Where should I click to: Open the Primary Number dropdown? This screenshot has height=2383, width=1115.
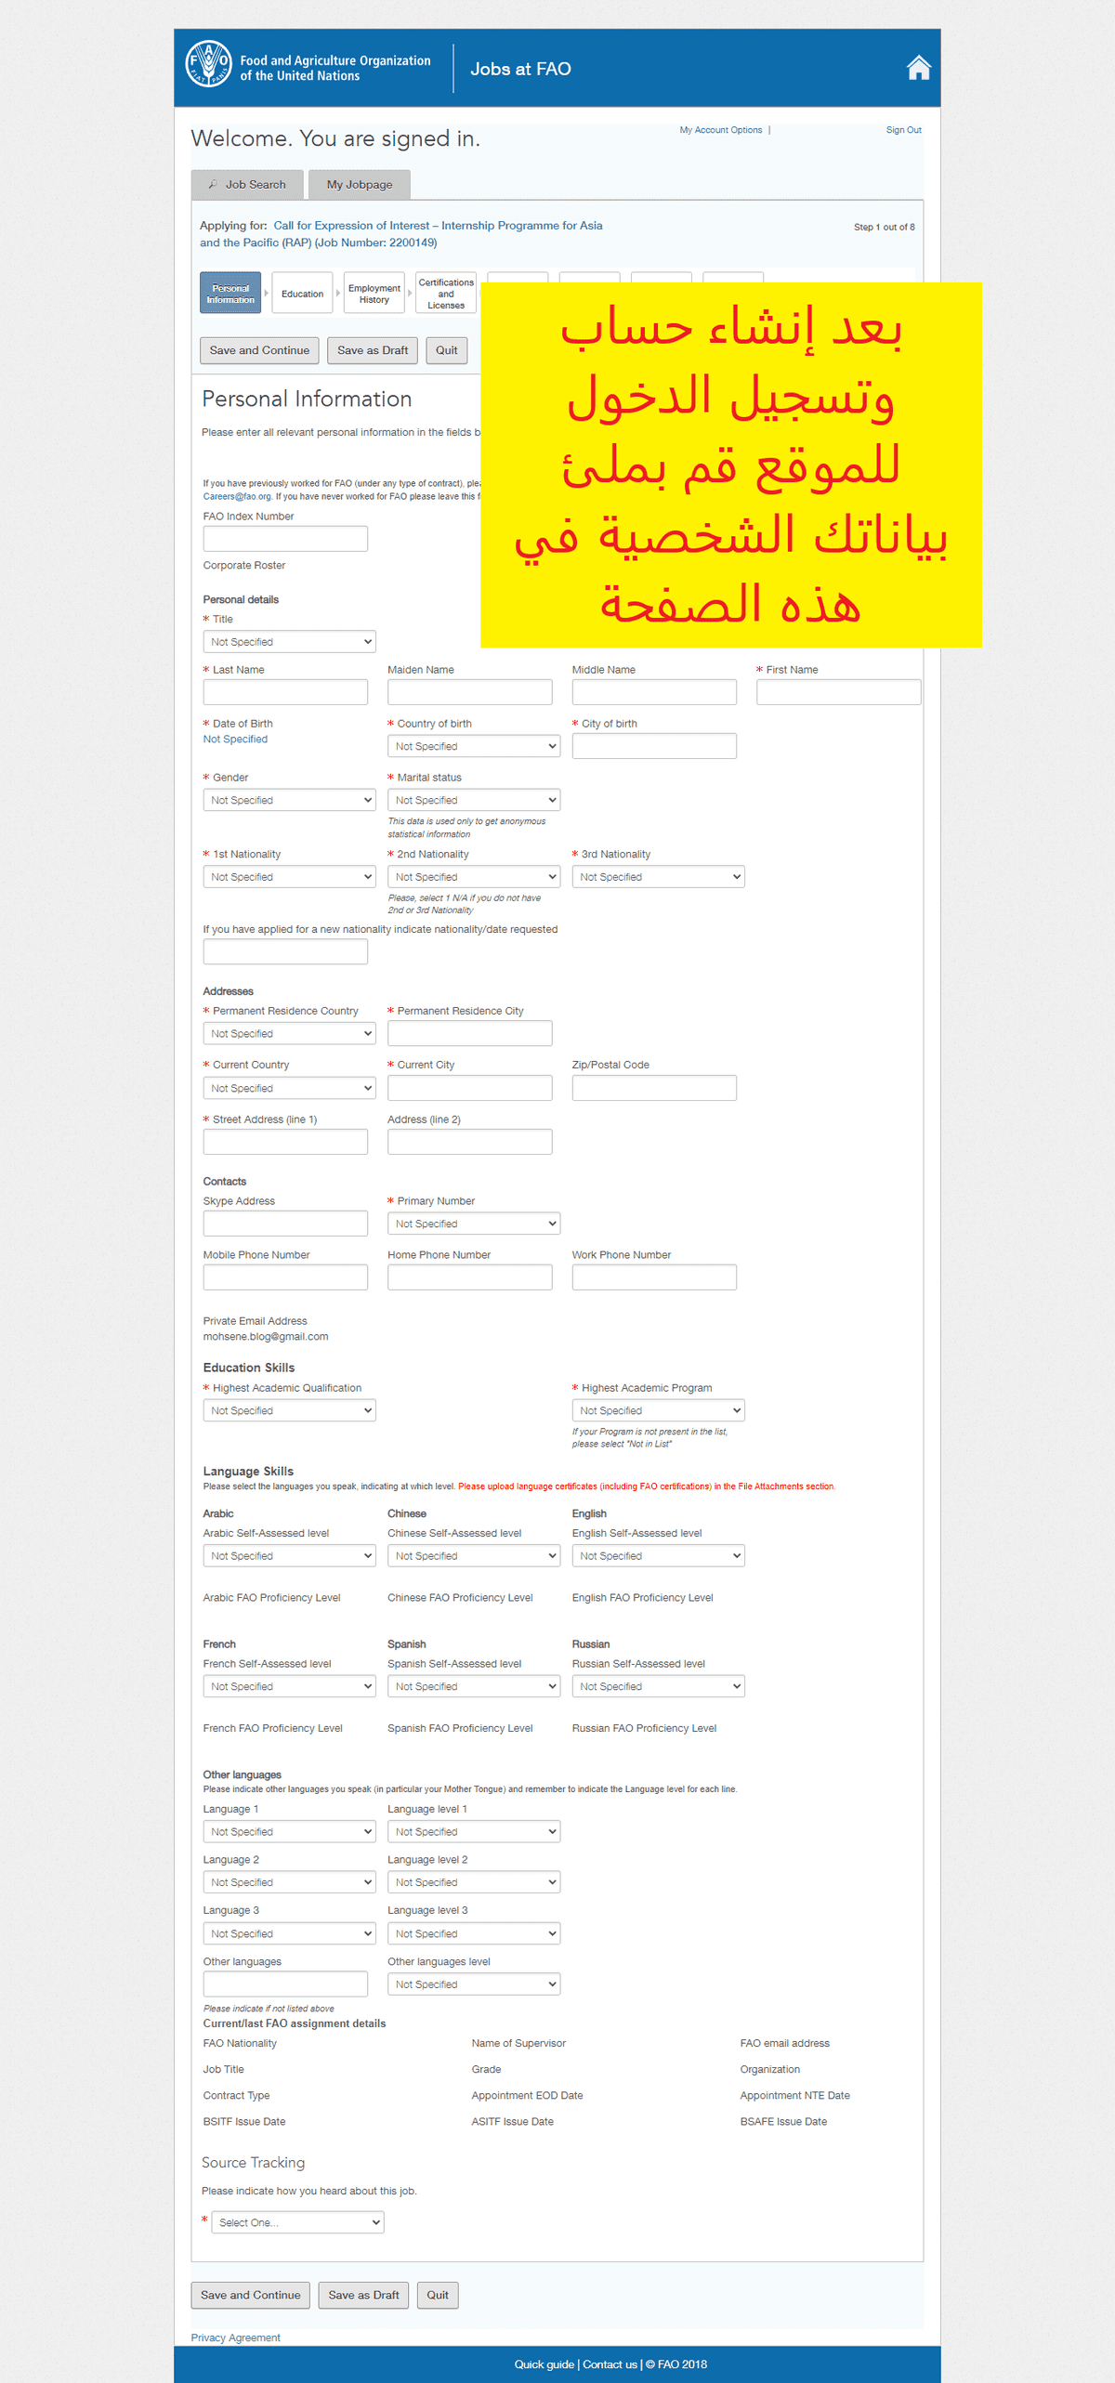(x=474, y=1224)
